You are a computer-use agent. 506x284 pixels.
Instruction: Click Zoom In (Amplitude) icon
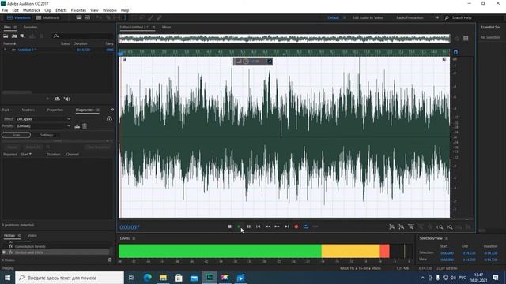pos(392,227)
